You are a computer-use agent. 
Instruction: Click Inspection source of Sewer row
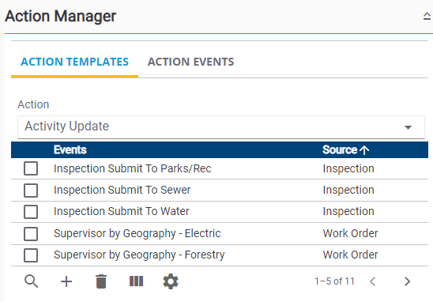[348, 190]
